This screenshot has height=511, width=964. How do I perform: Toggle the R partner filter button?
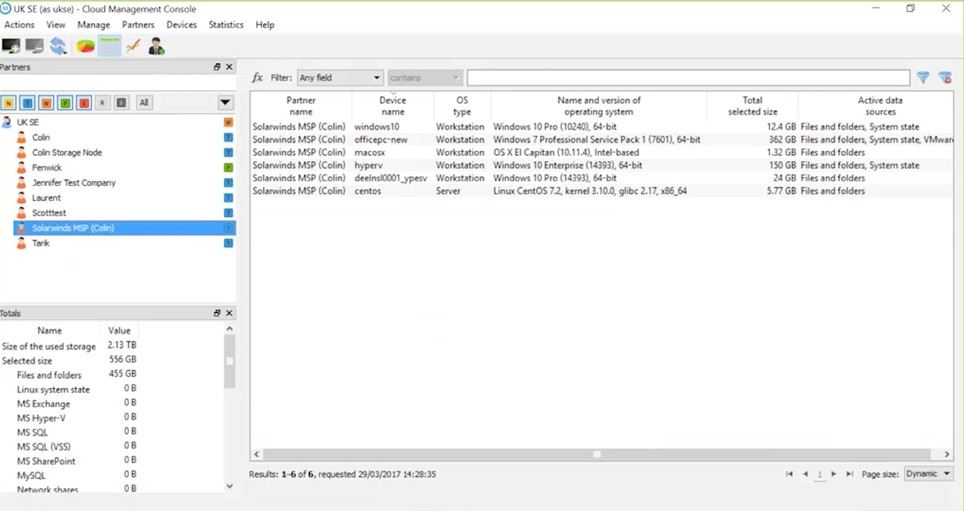click(103, 102)
